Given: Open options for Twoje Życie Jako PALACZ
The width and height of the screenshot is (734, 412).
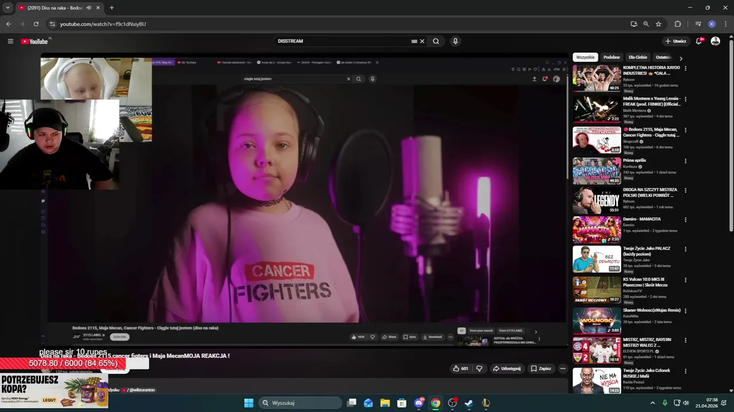Looking at the screenshot, I should click(x=685, y=249).
